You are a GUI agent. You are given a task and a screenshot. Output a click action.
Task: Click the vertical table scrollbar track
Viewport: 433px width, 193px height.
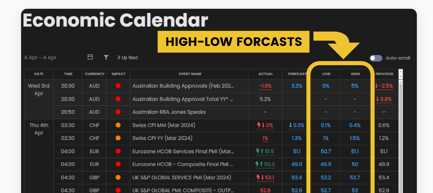click(401, 140)
